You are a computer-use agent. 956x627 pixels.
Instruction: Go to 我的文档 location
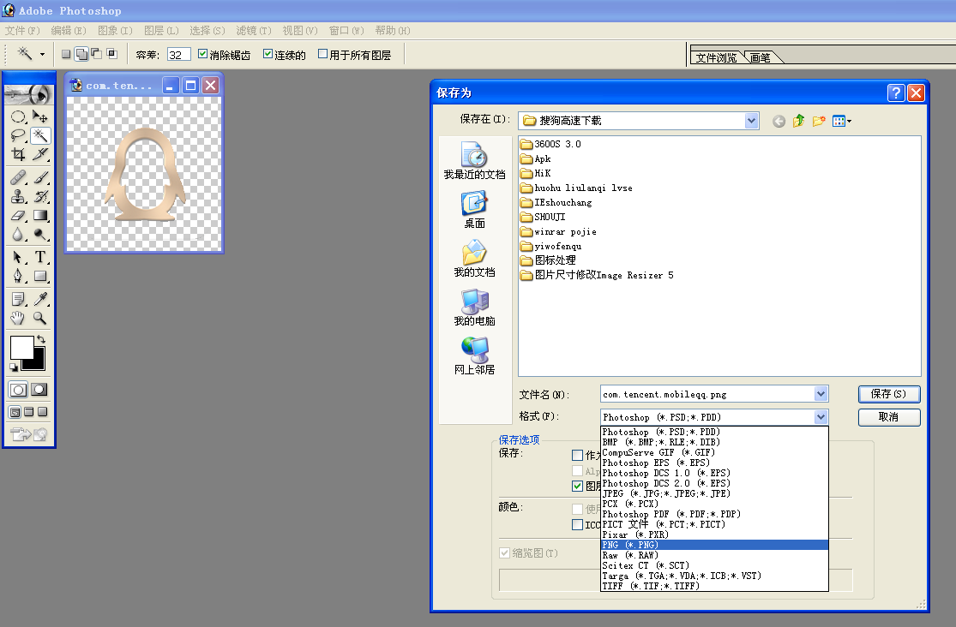pyautogui.click(x=474, y=259)
